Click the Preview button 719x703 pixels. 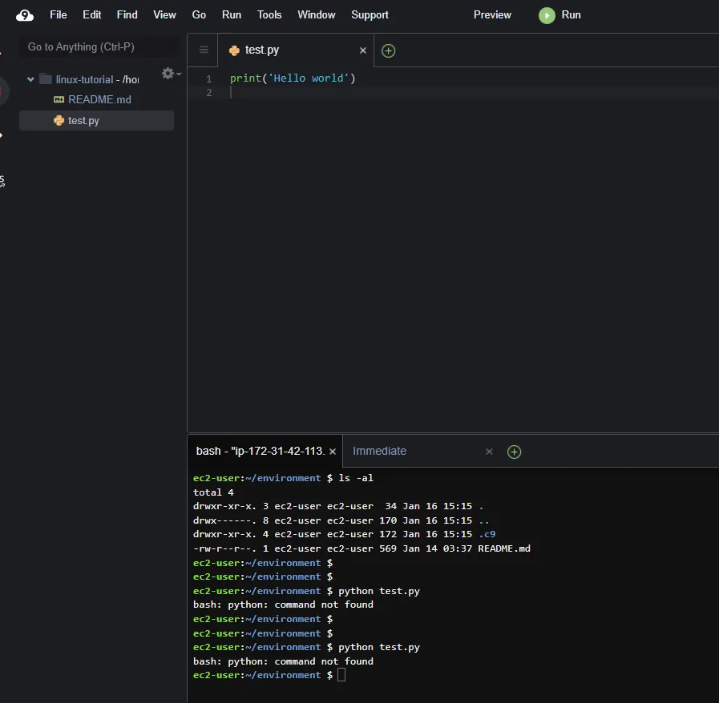tap(492, 14)
